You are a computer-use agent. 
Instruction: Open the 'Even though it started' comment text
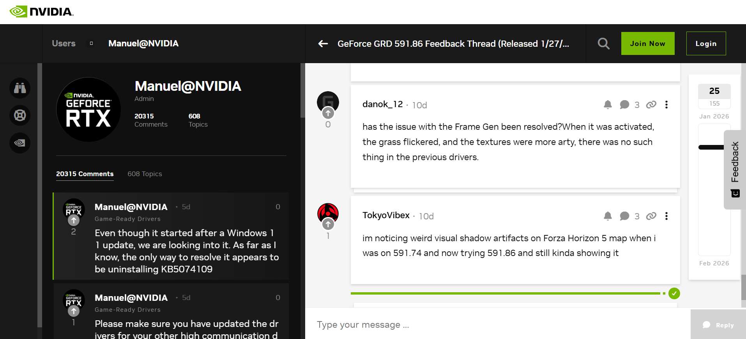(187, 251)
